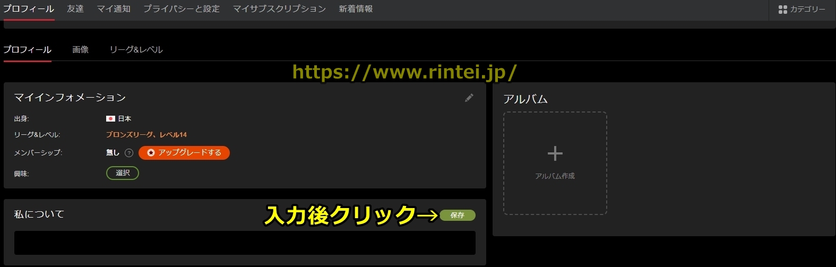Image resolution: width=836 pixels, height=267 pixels.
Task: Open the リーグ&レベル sub-tab
Action: tap(136, 49)
